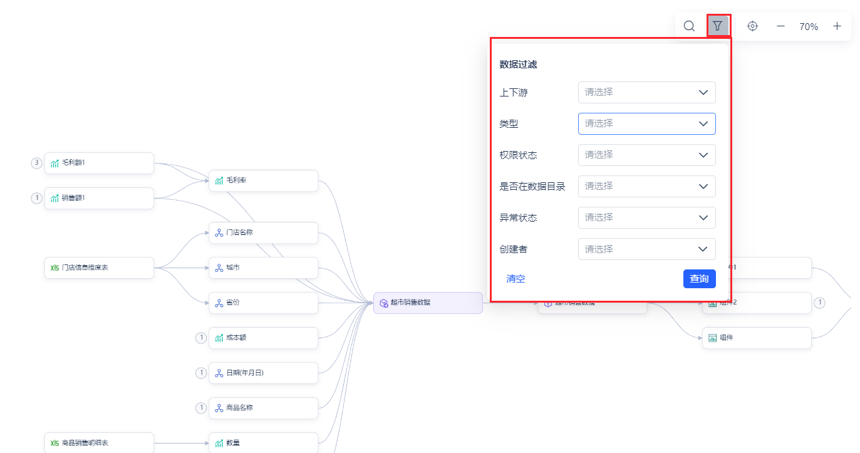
Task: Click the dimension icon on 日期(年月日) node
Action: (x=219, y=373)
